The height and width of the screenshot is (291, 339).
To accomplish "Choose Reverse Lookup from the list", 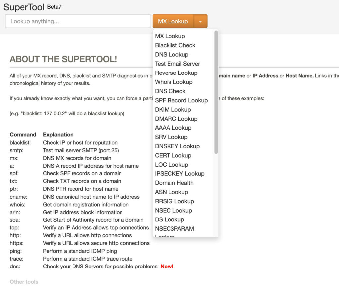I will point(176,73).
